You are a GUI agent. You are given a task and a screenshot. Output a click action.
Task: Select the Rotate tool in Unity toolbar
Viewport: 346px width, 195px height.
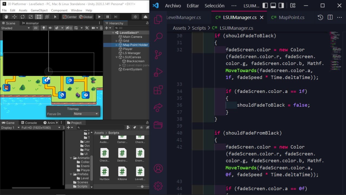tap(23, 17)
